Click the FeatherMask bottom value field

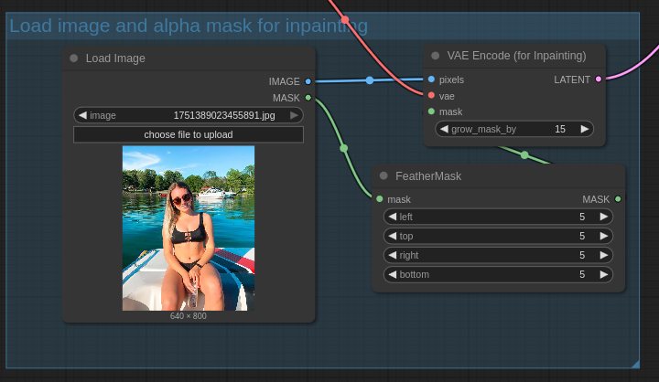[498, 274]
